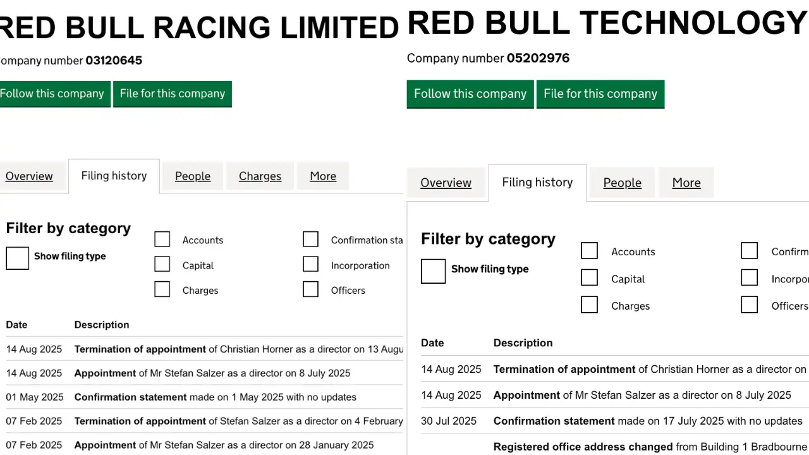Enable the Charges filter checkbox on the left company

point(162,289)
